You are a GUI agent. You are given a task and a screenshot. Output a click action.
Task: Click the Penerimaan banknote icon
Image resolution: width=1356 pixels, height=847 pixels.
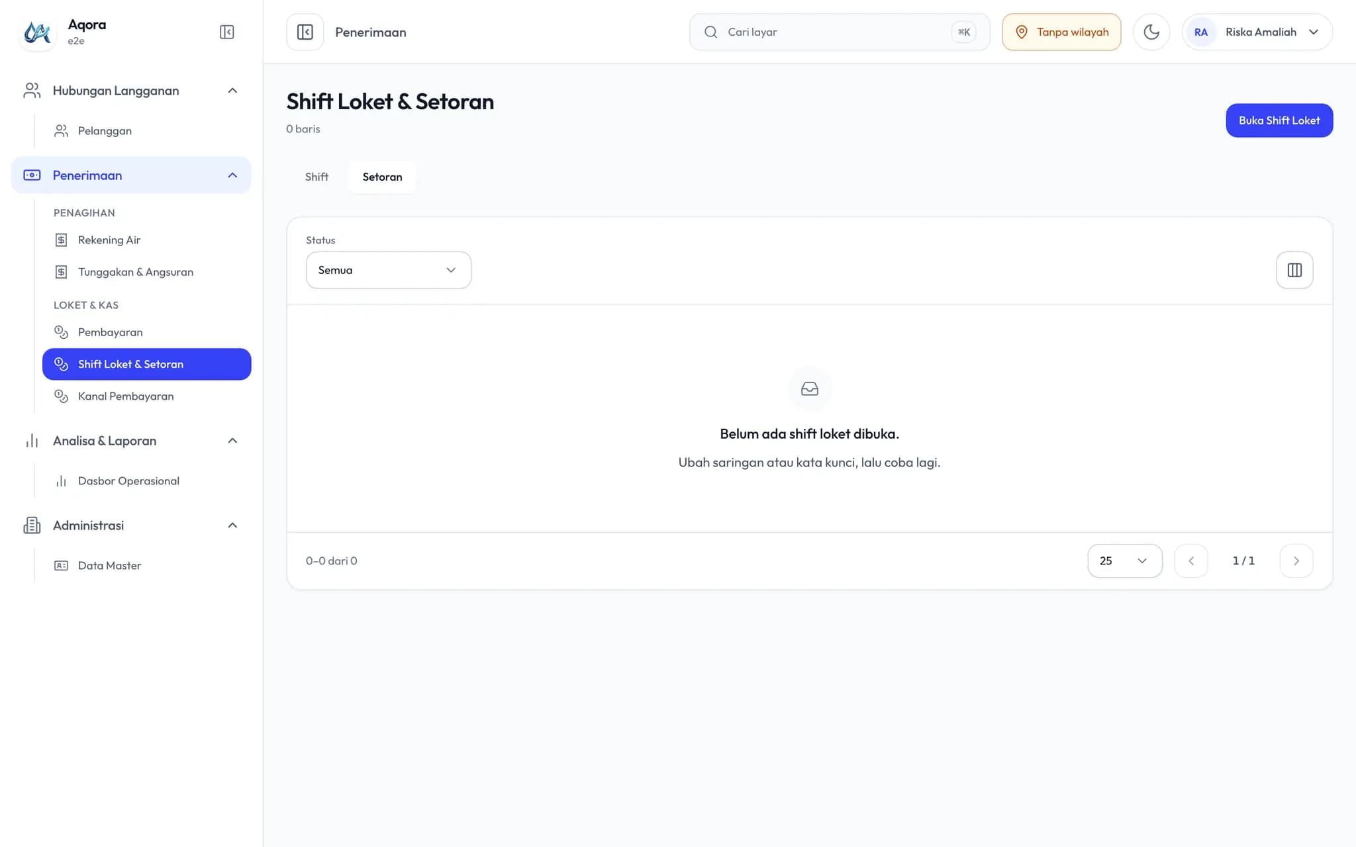pyautogui.click(x=32, y=175)
